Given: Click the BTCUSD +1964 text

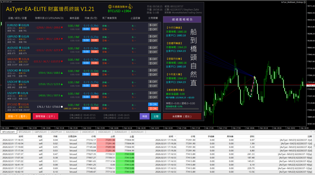Looking at the screenshot, I should click(119, 11).
